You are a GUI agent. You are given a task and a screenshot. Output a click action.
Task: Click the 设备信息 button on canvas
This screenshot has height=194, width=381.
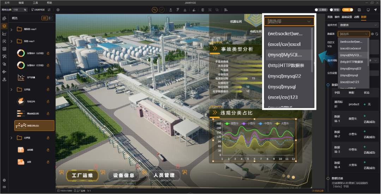pyautogui.click(x=124, y=175)
